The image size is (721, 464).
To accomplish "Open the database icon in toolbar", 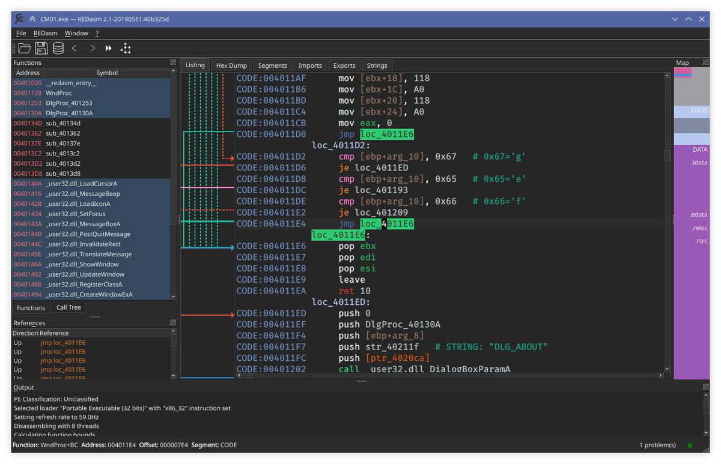I will point(58,48).
